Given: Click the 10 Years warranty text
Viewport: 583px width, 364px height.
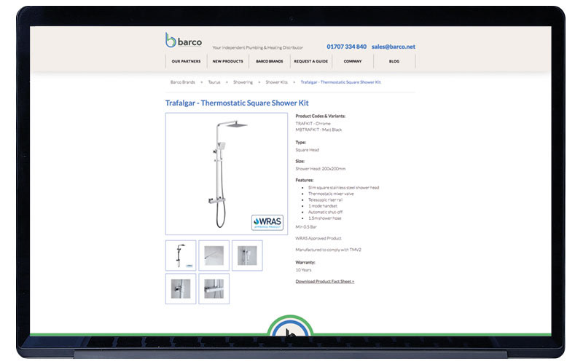Looking at the screenshot, I should [303, 270].
